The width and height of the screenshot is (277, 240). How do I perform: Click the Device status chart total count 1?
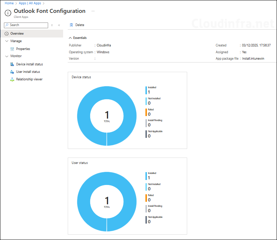107,115
